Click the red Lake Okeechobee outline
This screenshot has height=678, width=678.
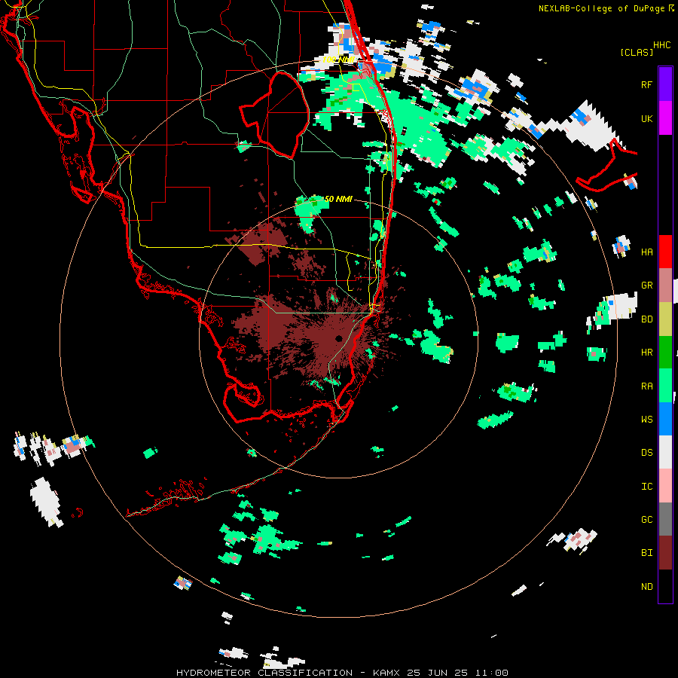click(276, 115)
